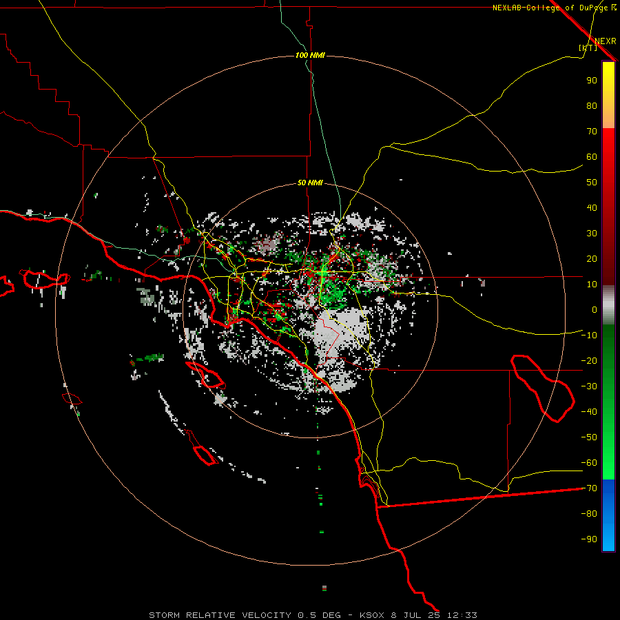
Task: Click the positive 30 scale value
Action: coord(592,234)
